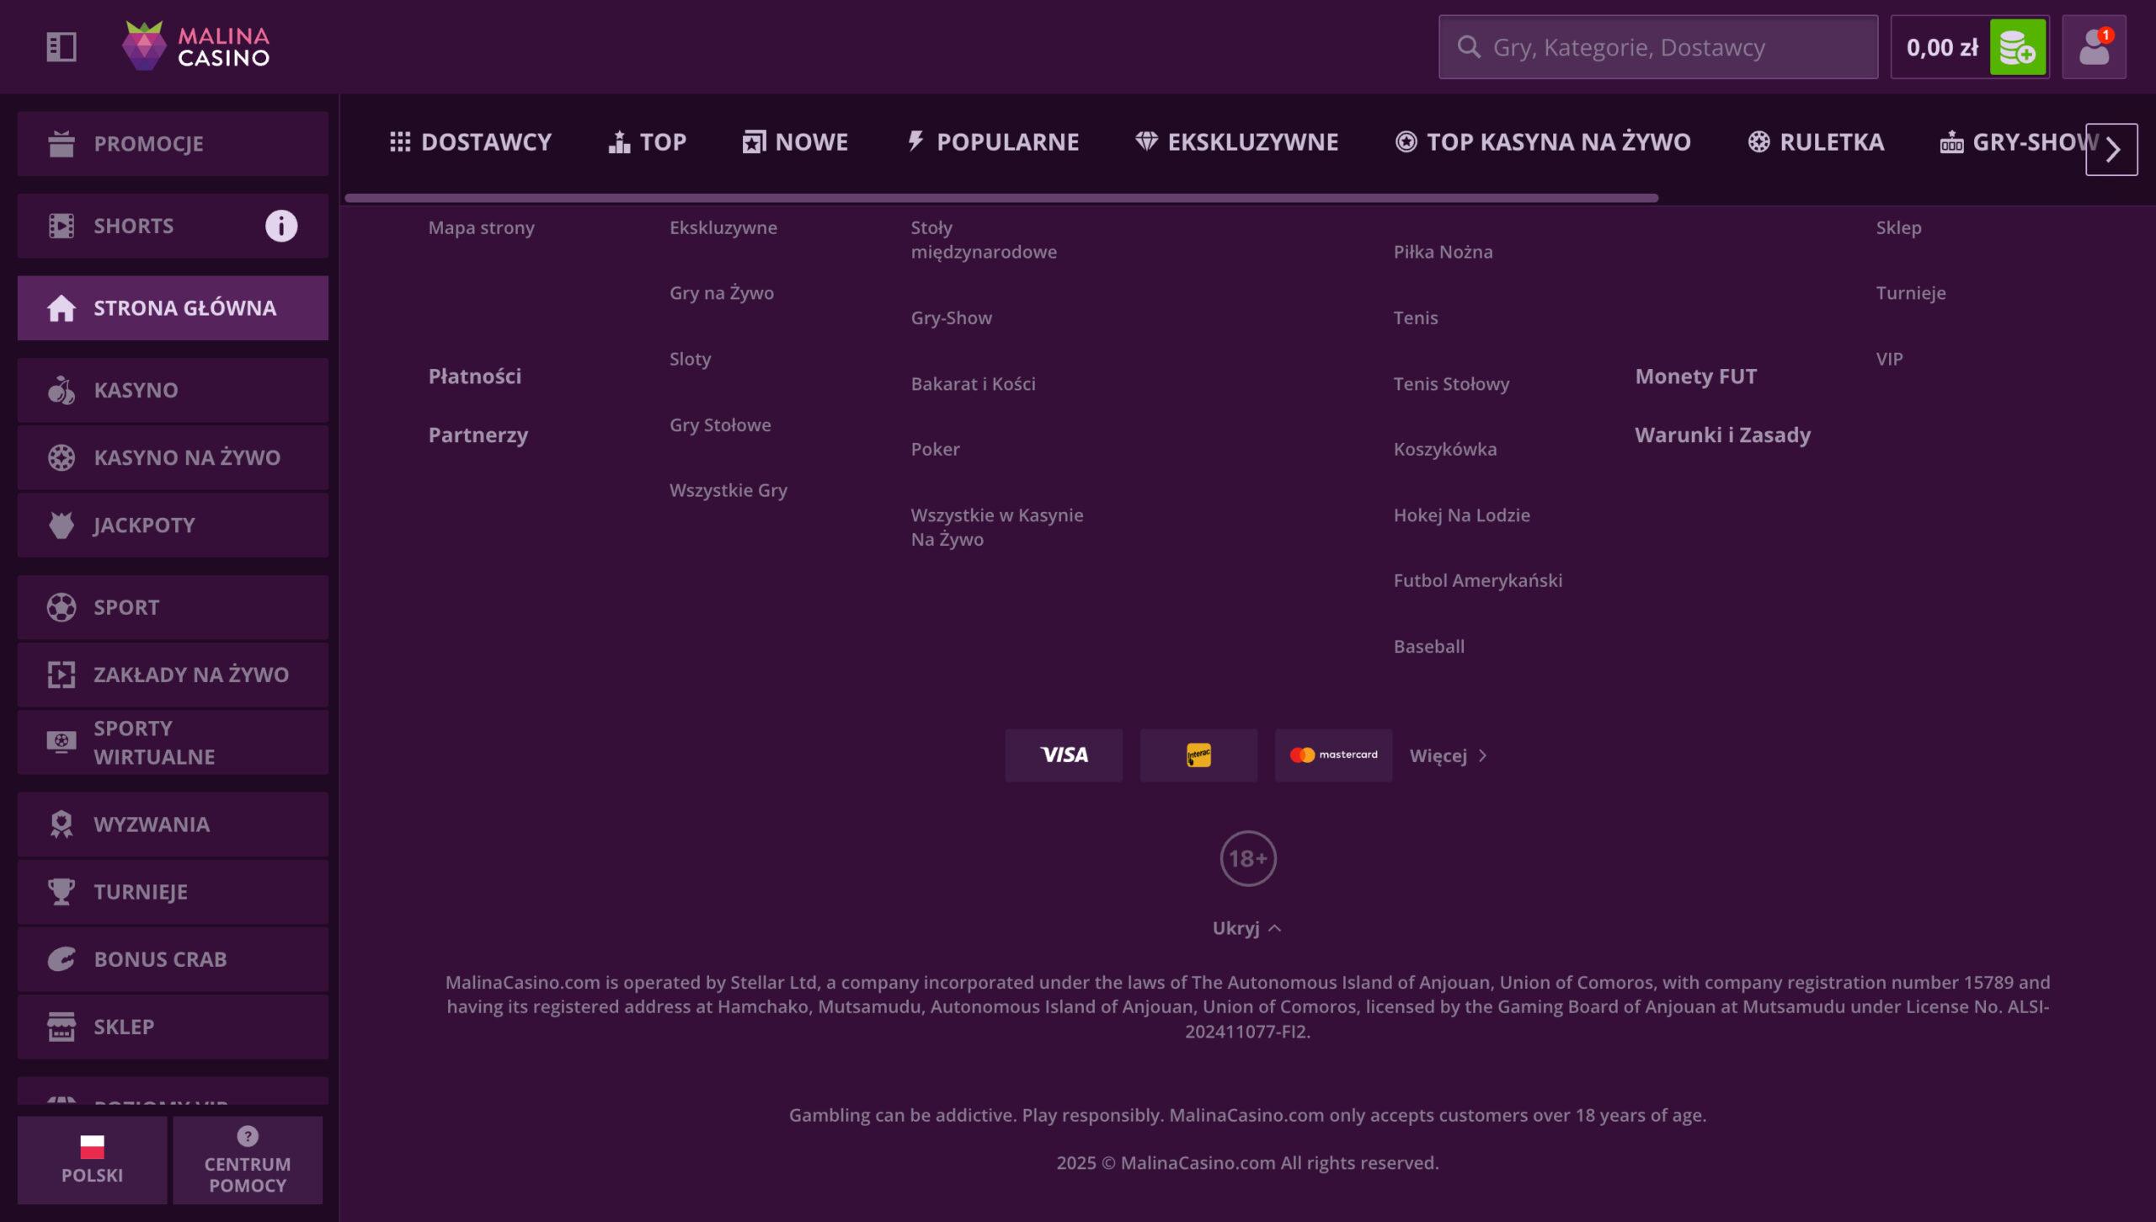Click the Shorts info icon

281,226
